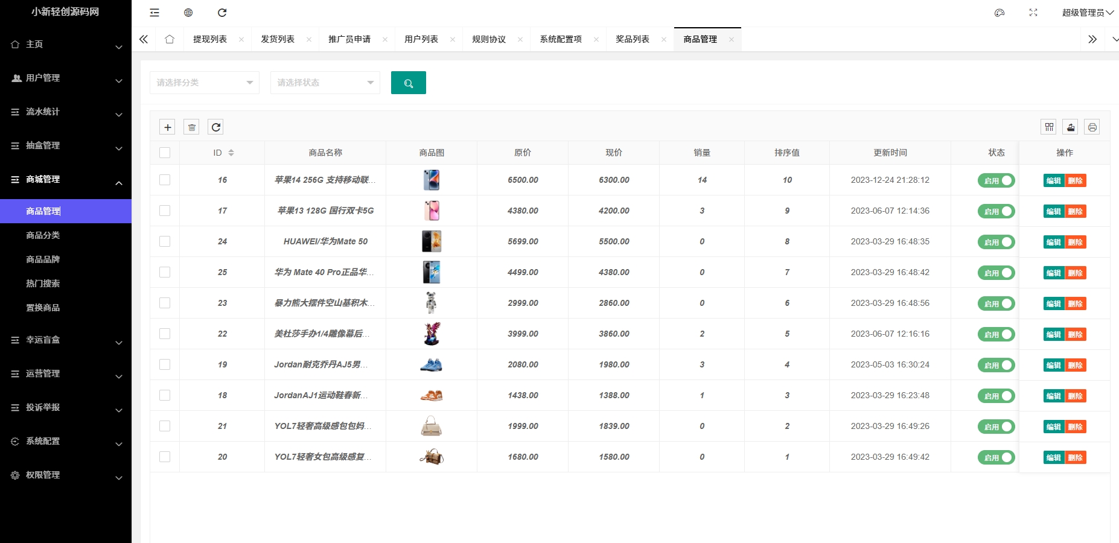Close the 发货列表 tab
Screen dimensions: 1119x543
tap(309, 39)
